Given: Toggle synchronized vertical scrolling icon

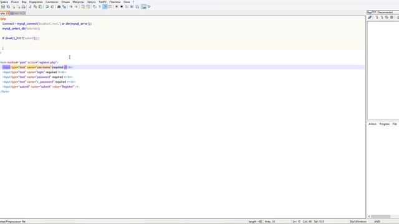Looking at the screenshot, I should [x=83, y=7].
